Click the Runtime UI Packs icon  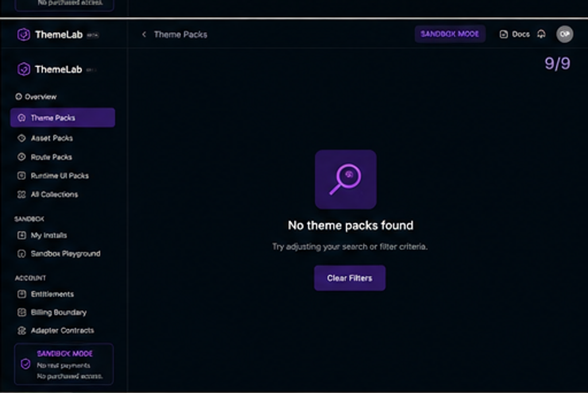22,176
